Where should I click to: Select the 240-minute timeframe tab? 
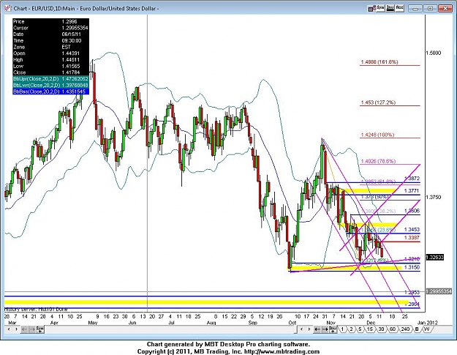[x=405, y=329]
